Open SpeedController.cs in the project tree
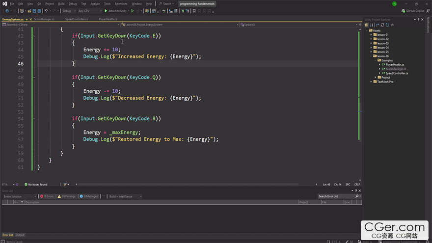432x243 pixels. click(x=397, y=73)
